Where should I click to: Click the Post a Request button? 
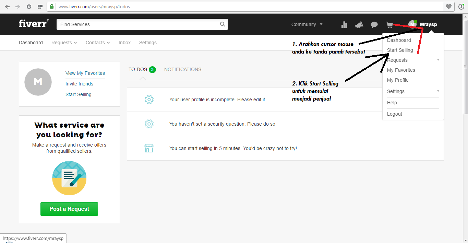(69, 209)
